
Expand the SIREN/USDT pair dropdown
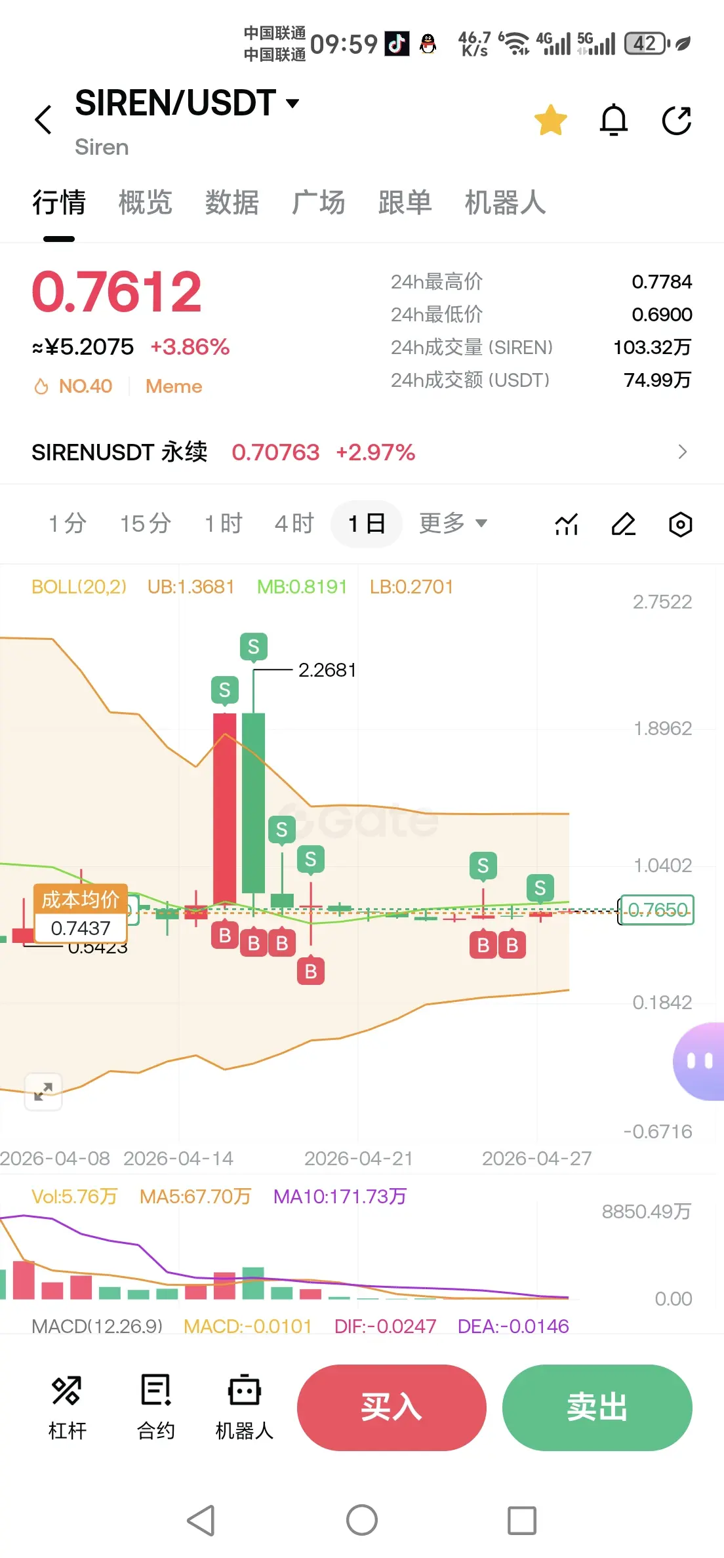click(x=292, y=103)
